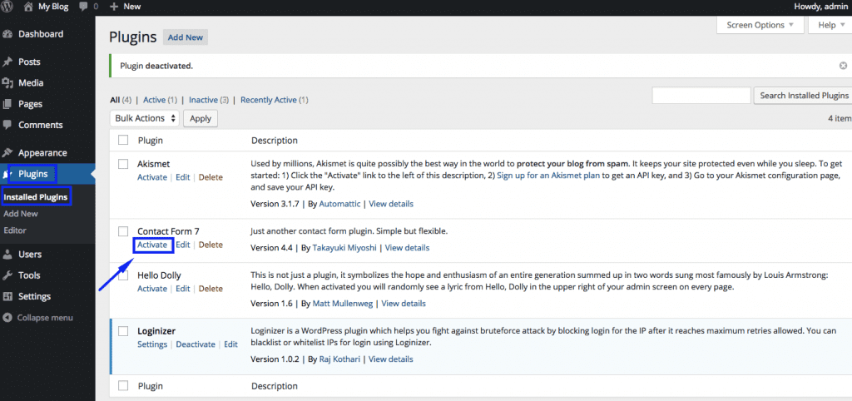This screenshot has height=401, width=852.
Task: Open the comments bubble icon in admin bar
Action: pos(83,7)
